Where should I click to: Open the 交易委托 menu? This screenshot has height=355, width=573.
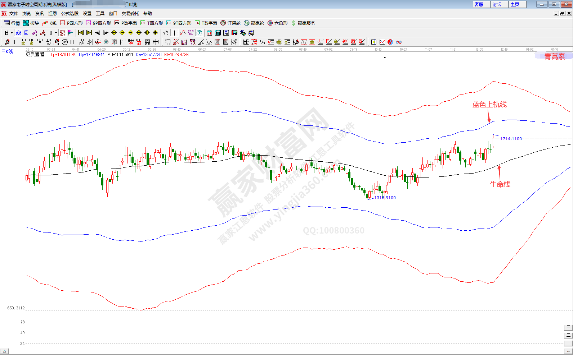130,14
